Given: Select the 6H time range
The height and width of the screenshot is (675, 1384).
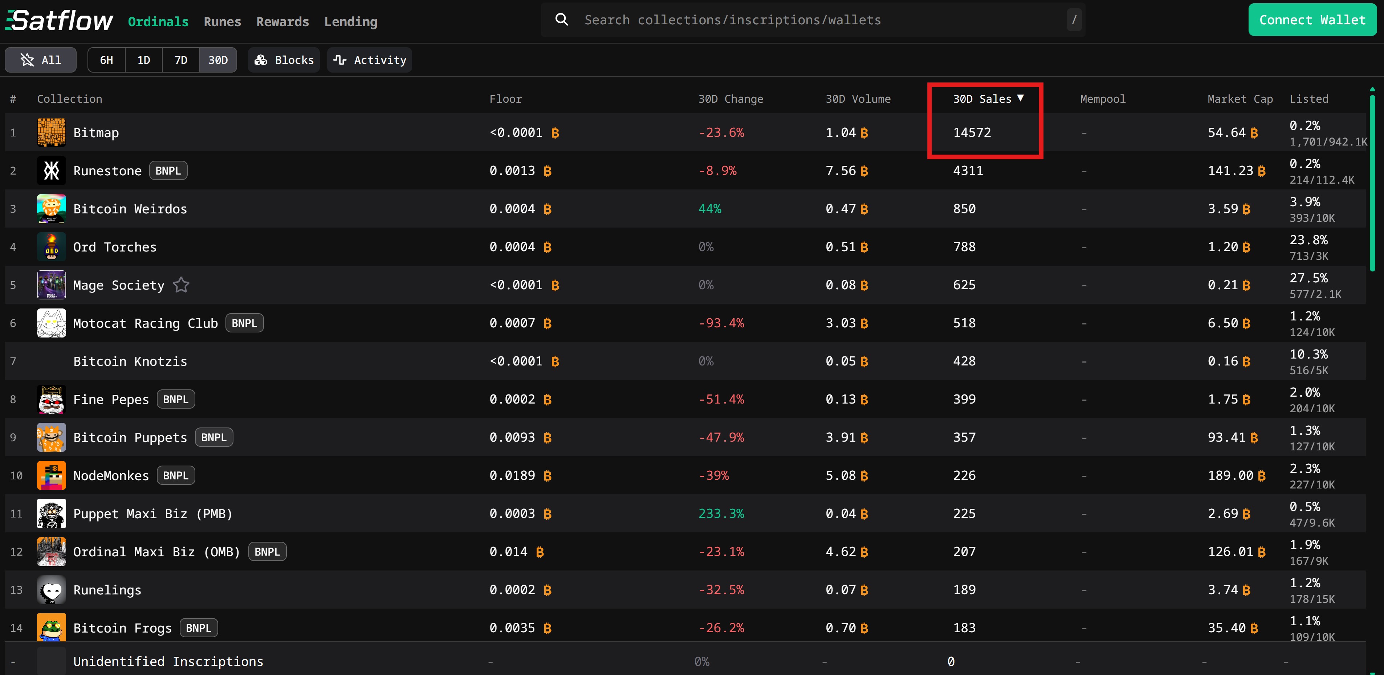Looking at the screenshot, I should pyautogui.click(x=106, y=60).
